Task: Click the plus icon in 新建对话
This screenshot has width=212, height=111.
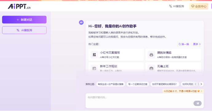Action: [18, 20]
